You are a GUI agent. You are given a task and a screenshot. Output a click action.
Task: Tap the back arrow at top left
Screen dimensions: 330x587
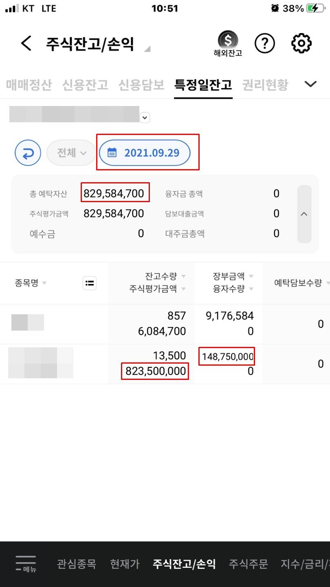click(26, 43)
